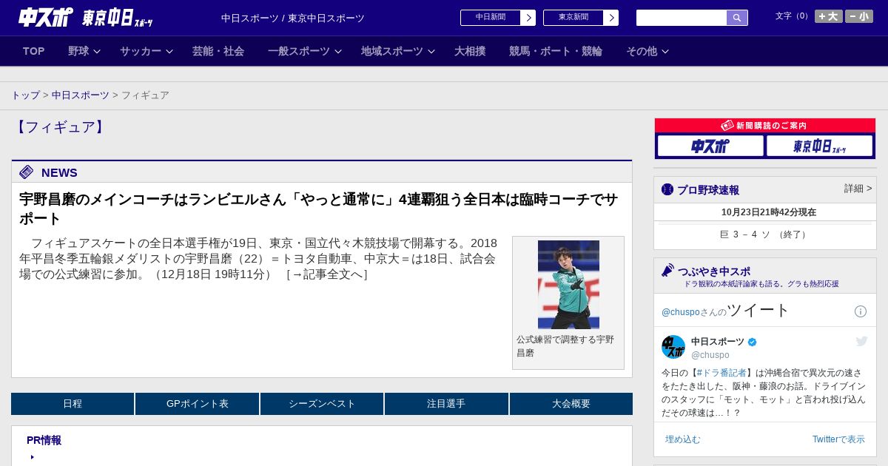Click the つぶやき中スポ megaphone icon
The height and width of the screenshot is (466, 888).
[668, 271]
